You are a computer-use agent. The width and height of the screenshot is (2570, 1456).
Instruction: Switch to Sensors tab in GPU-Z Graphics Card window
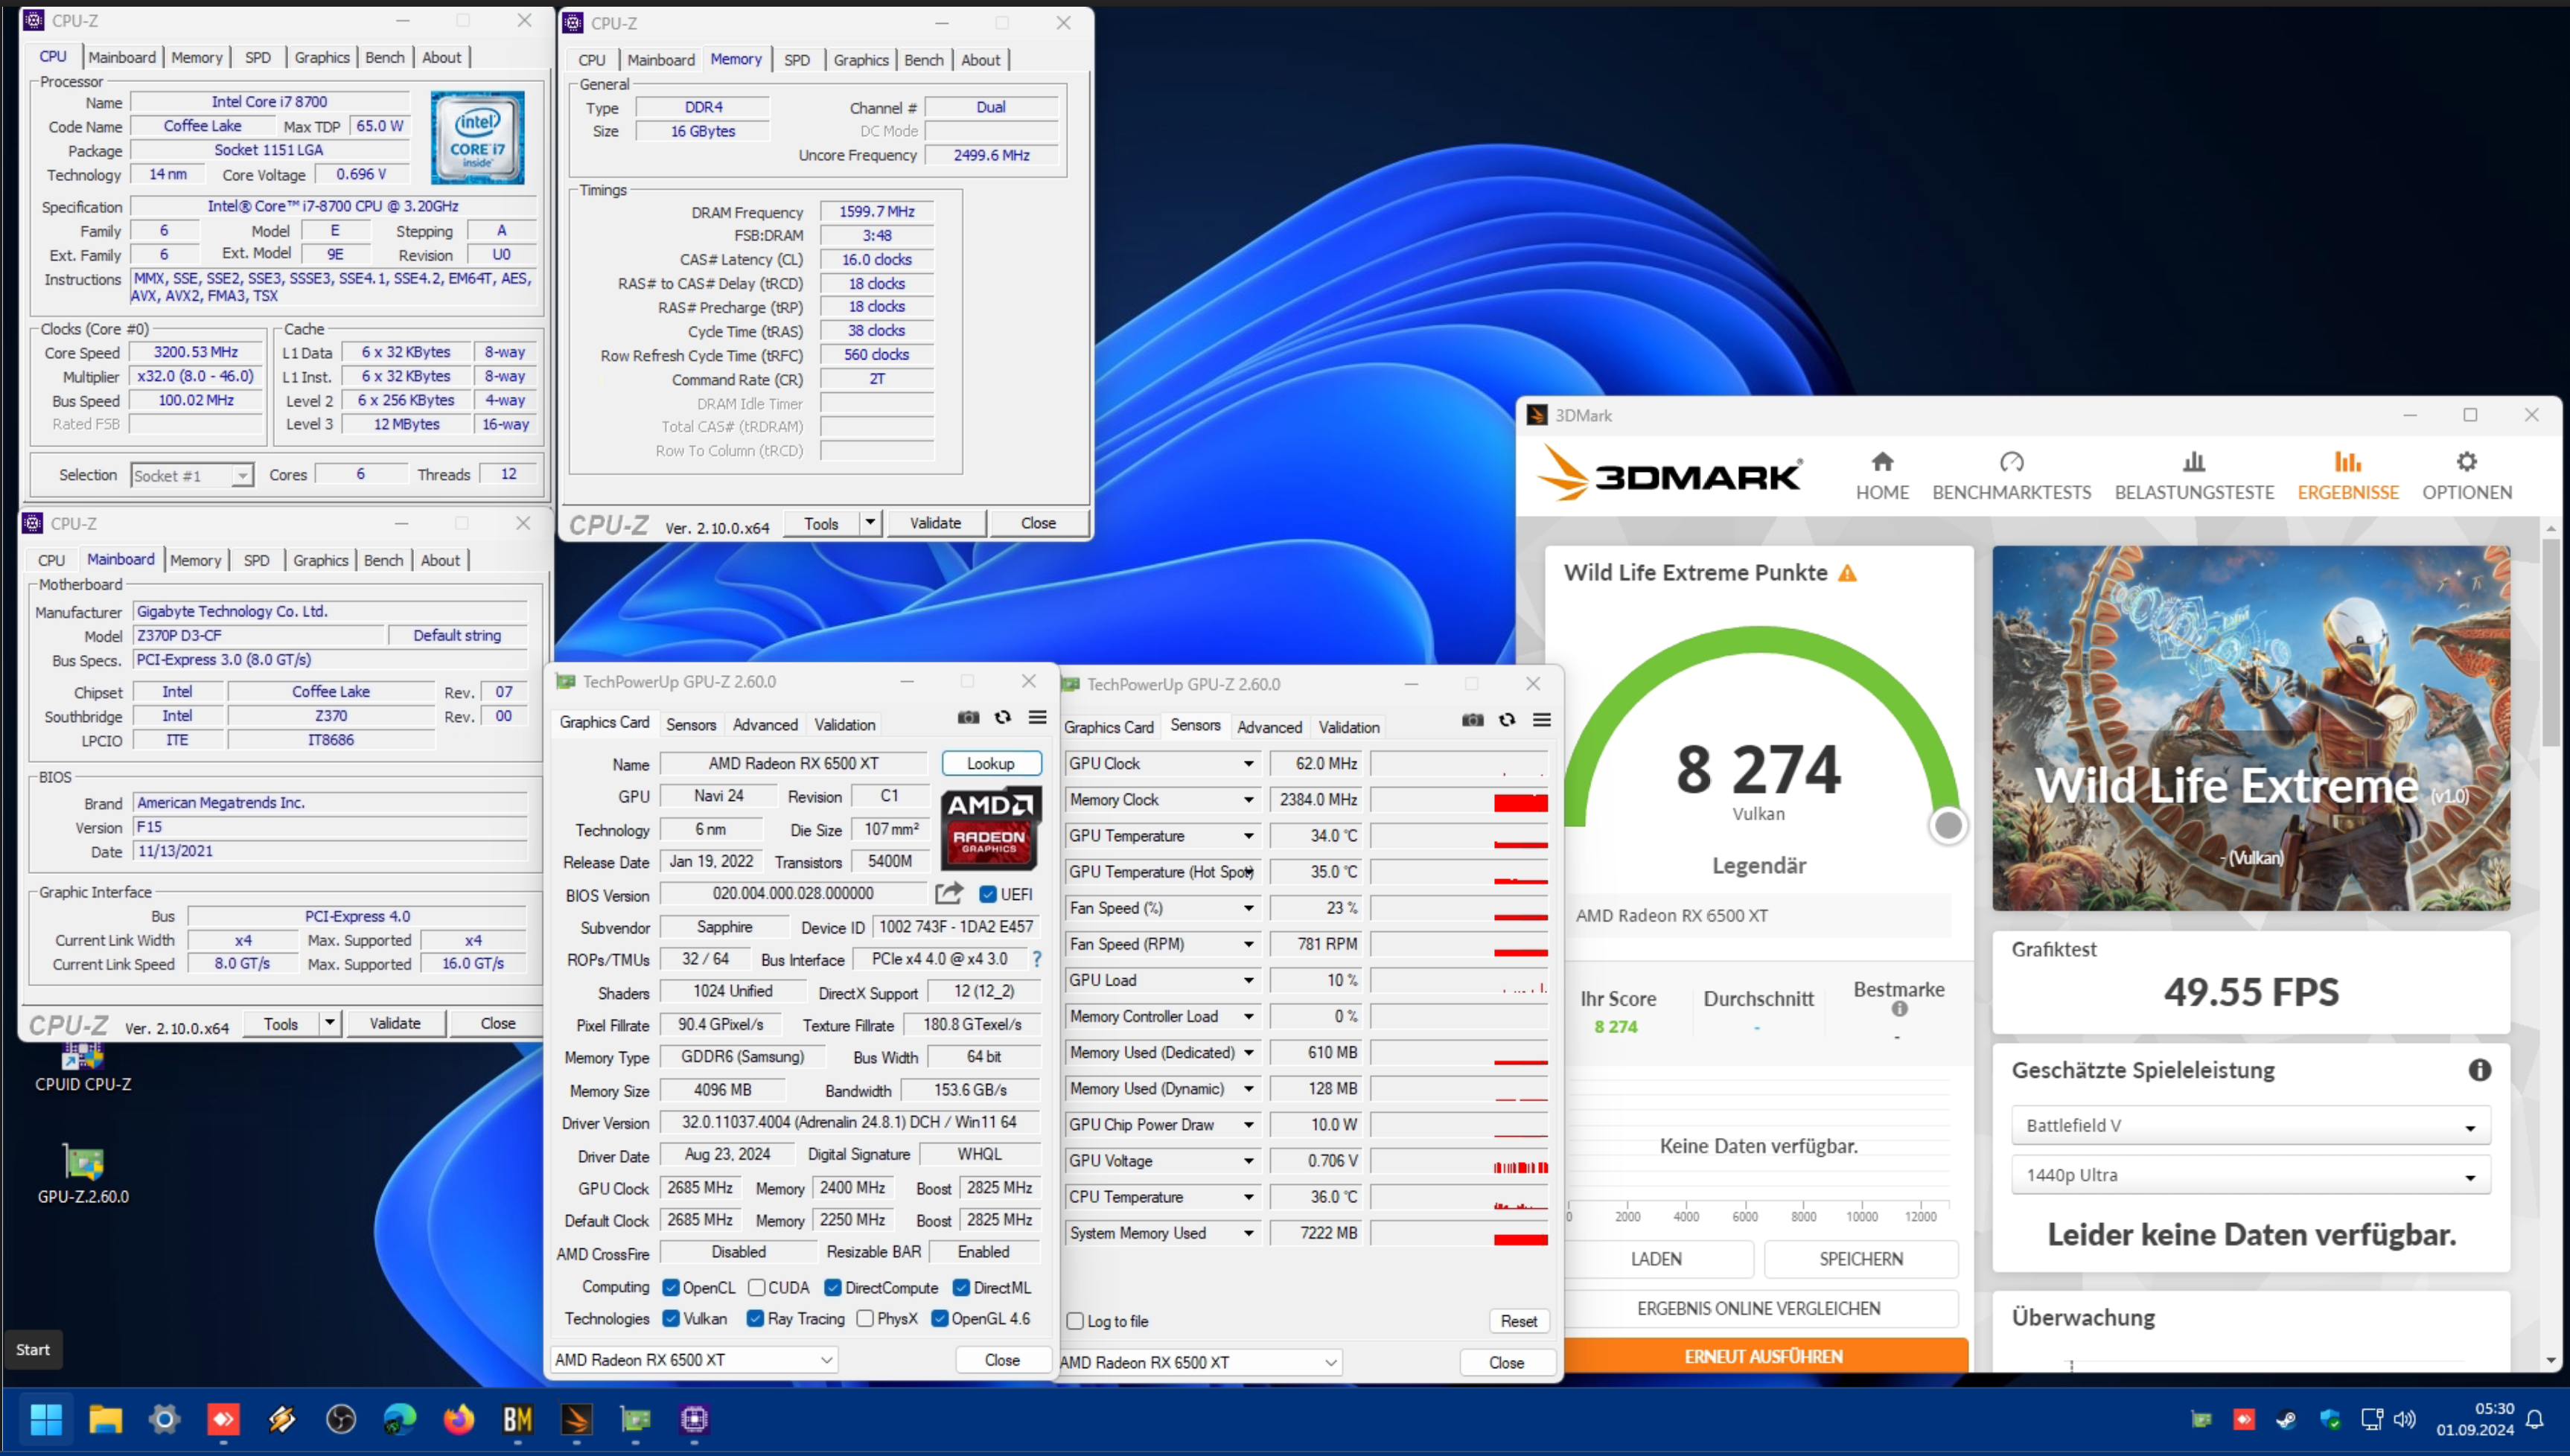coord(691,725)
